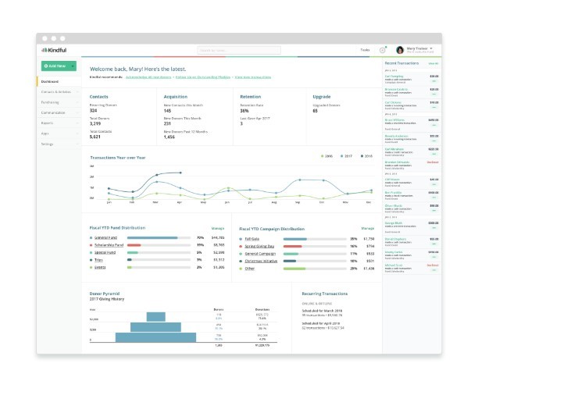Image resolution: width=585 pixels, height=406 pixels.
Task: Click Mary Trainer's profile avatar
Action: pos(400,50)
